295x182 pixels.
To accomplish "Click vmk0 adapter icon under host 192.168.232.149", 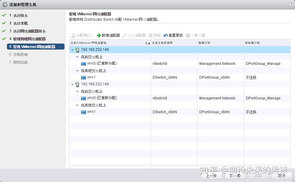I will pos(83,98).
